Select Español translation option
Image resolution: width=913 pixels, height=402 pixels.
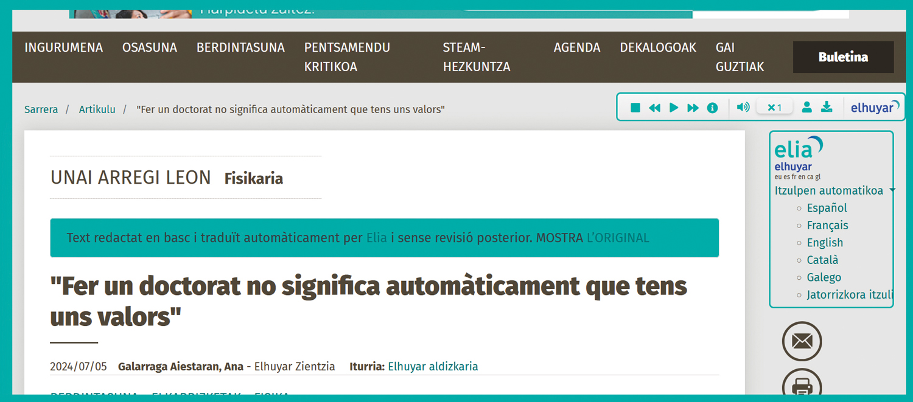[x=827, y=208]
